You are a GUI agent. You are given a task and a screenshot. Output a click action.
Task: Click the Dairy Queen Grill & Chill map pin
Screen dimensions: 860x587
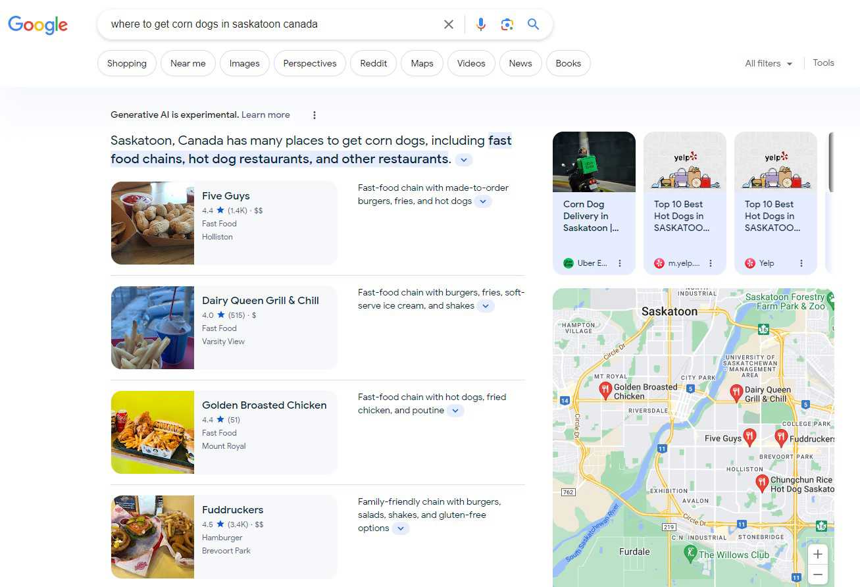pos(737,393)
